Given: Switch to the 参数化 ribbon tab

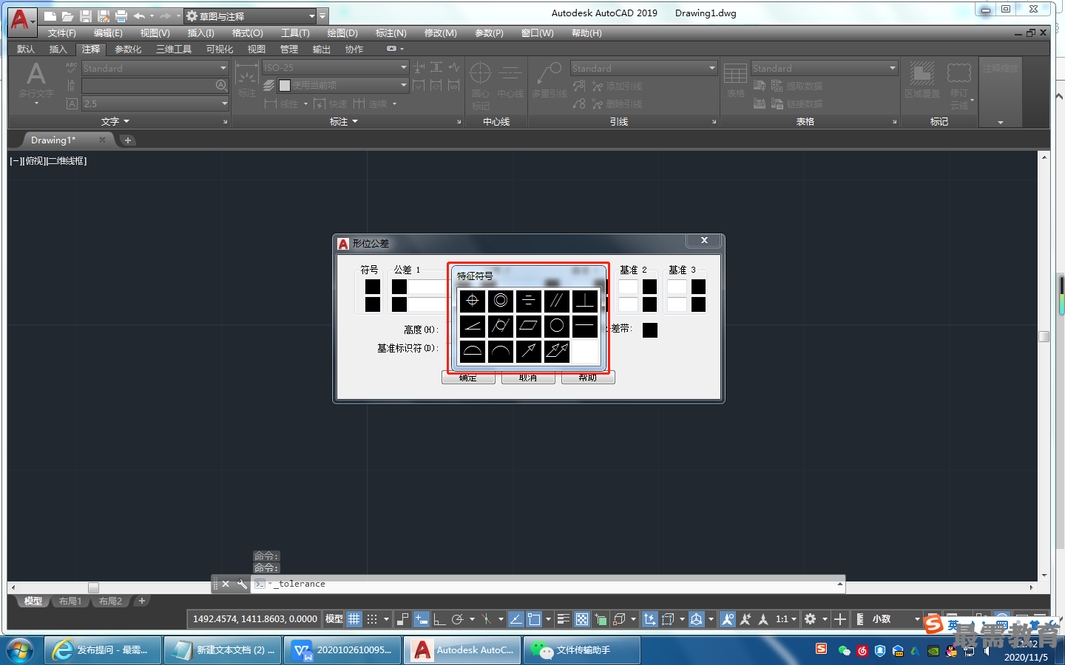Looking at the screenshot, I should [x=128, y=50].
